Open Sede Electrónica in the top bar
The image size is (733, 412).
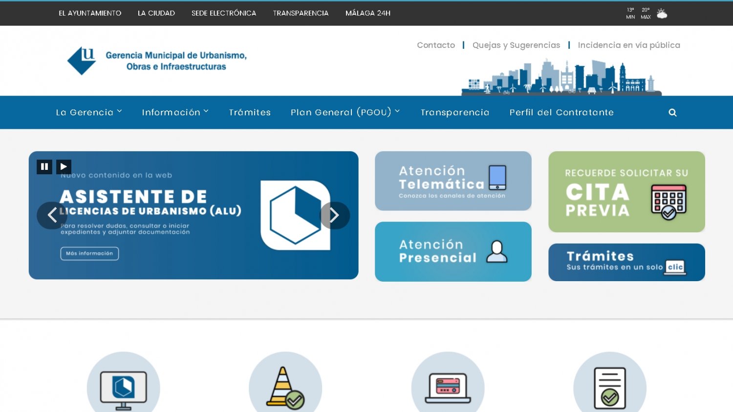224,13
